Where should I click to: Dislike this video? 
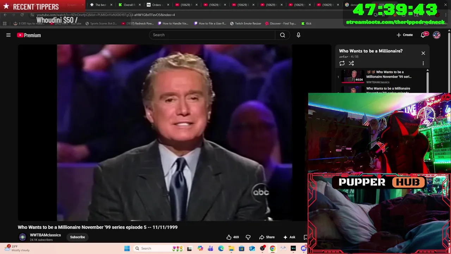(248, 237)
